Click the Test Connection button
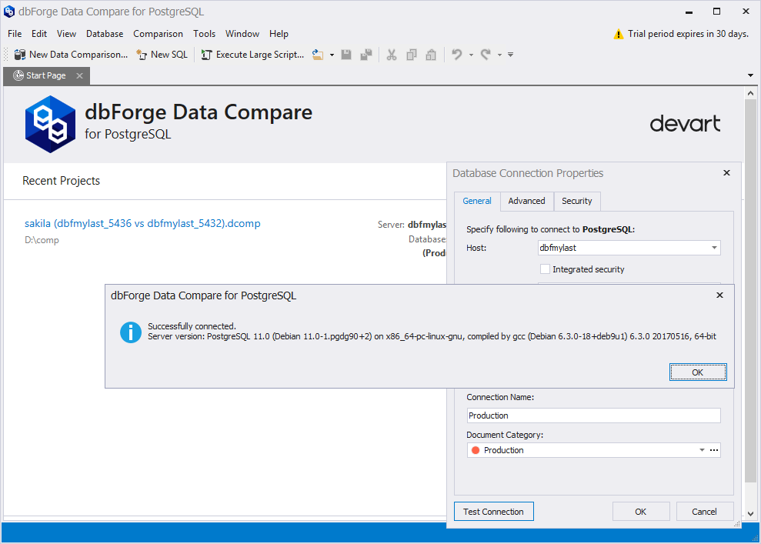 point(493,512)
